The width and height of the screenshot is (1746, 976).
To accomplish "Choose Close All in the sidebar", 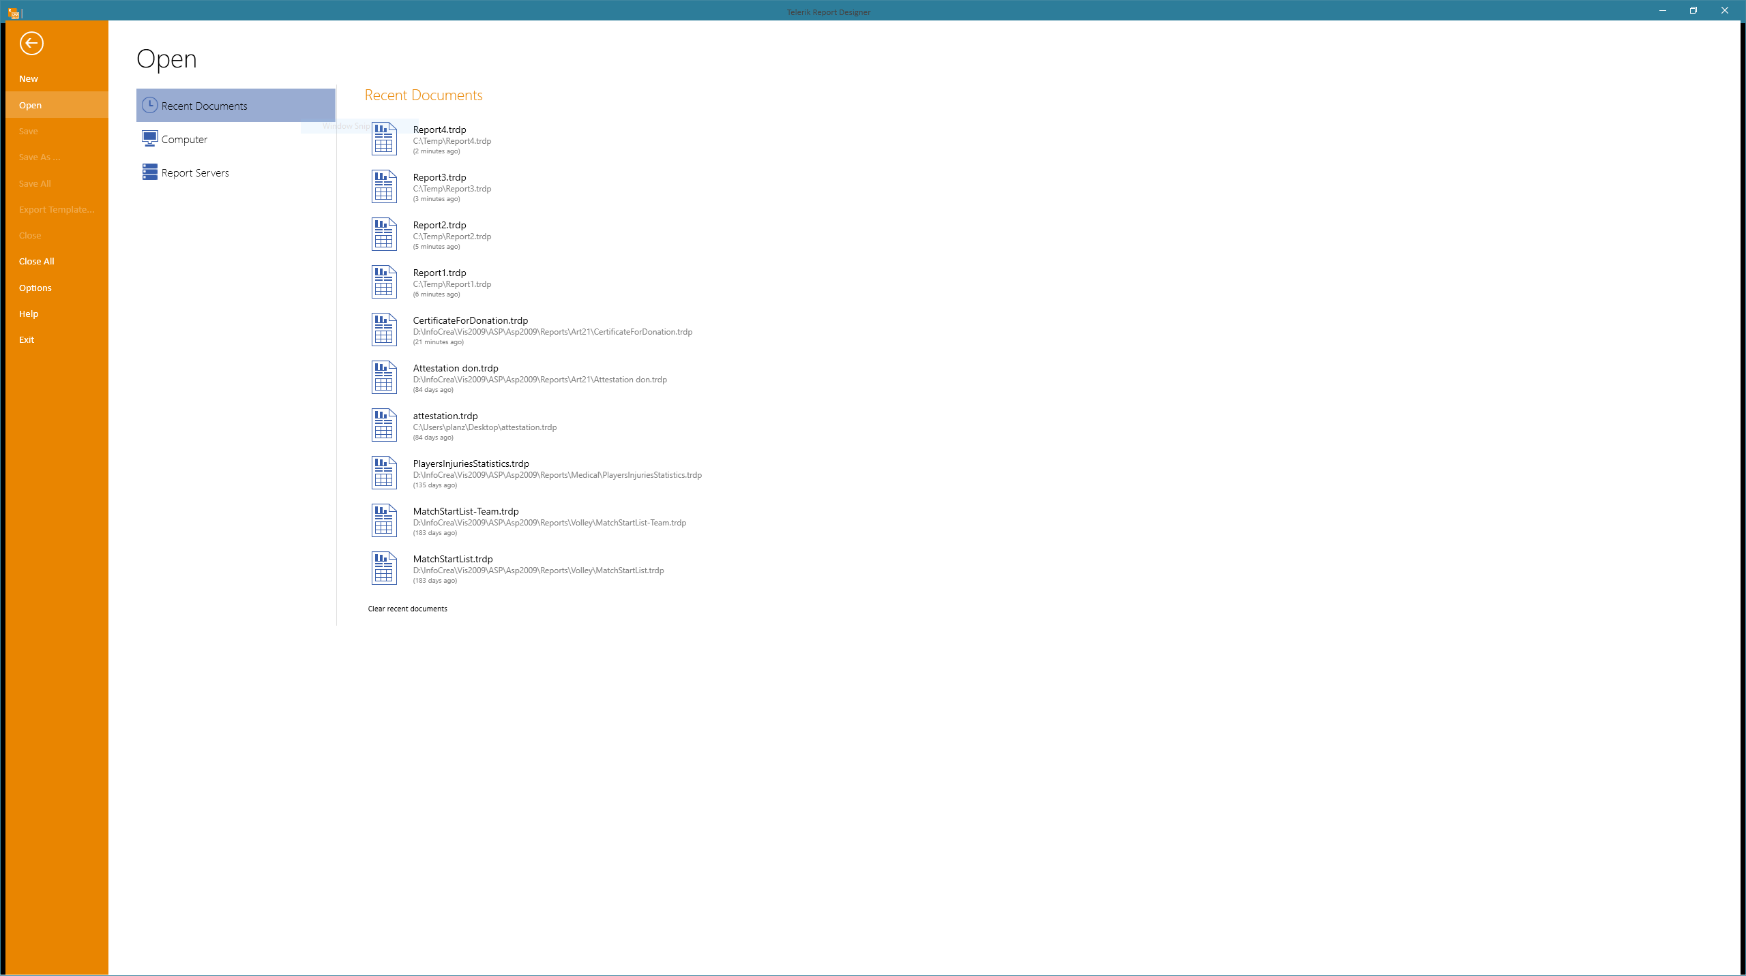I will (37, 262).
